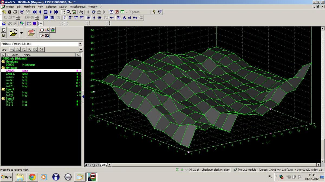Open dropdown arrow beside open-folder button
Viewport: 325px width, 182px height.
(21, 33)
